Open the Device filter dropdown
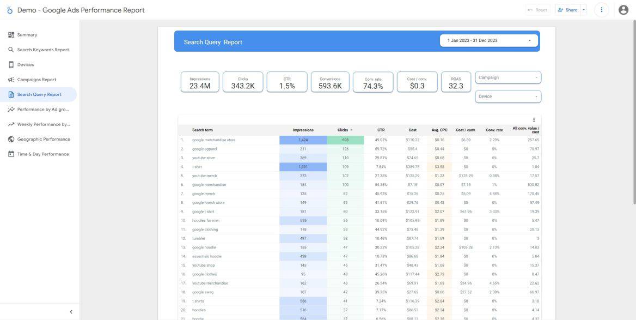The width and height of the screenshot is (636, 320). coord(507,96)
